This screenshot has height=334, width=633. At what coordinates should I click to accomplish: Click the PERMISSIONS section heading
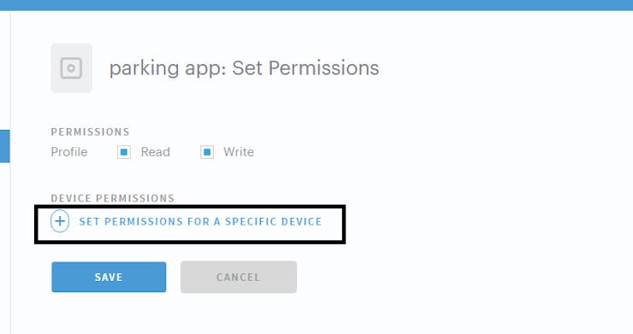[90, 132]
